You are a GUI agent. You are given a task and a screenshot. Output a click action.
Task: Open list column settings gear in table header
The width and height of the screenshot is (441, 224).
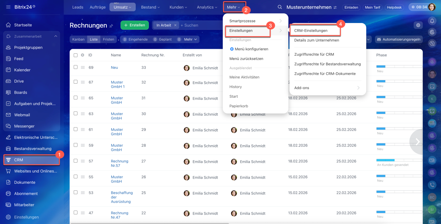(82, 55)
